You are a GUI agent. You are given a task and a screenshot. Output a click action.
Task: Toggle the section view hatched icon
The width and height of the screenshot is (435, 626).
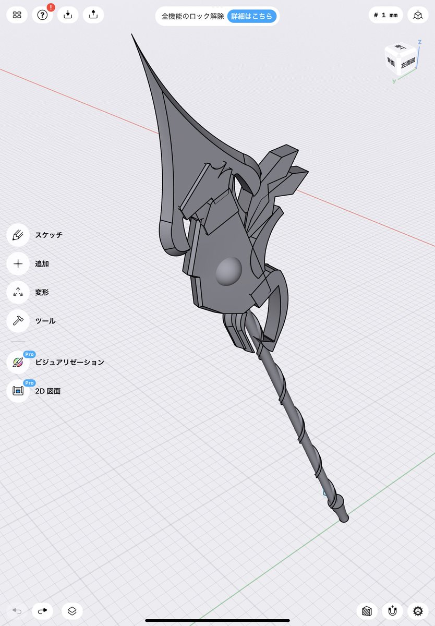(x=367, y=611)
